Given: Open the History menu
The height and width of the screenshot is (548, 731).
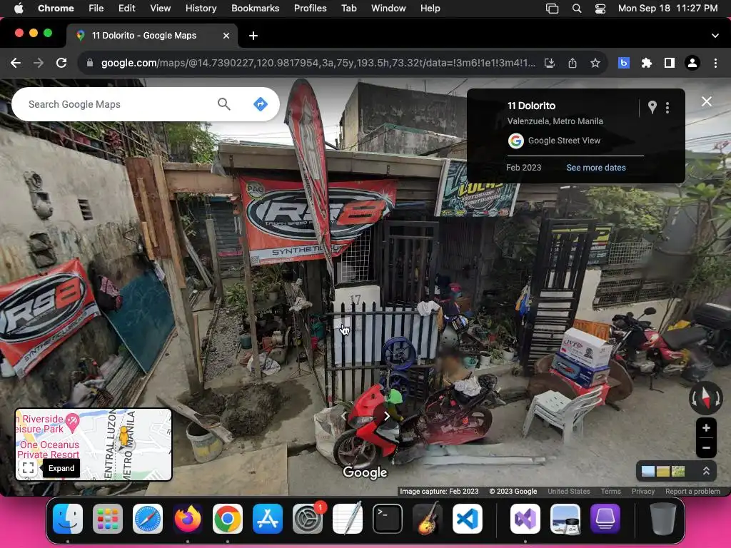Looking at the screenshot, I should click(x=201, y=8).
